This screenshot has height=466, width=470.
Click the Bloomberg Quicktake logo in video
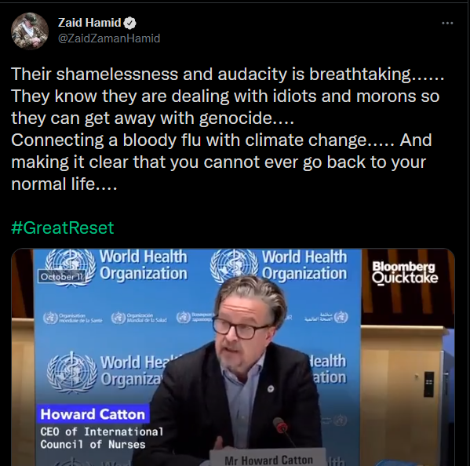pyautogui.click(x=405, y=272)
